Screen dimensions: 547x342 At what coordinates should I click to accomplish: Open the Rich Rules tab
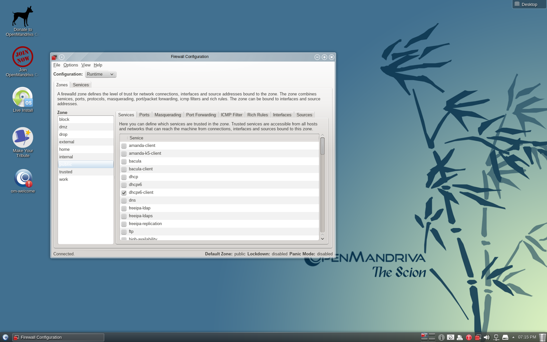click(x=258, y=115)
